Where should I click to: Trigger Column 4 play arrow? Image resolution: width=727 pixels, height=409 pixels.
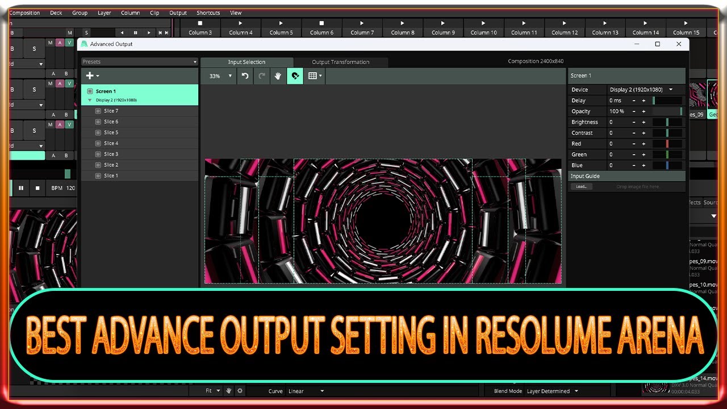[x=240, y=23]
